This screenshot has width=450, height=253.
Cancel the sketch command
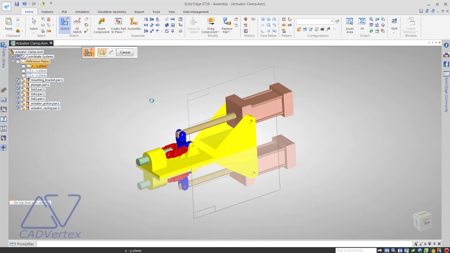pos(125,52)
